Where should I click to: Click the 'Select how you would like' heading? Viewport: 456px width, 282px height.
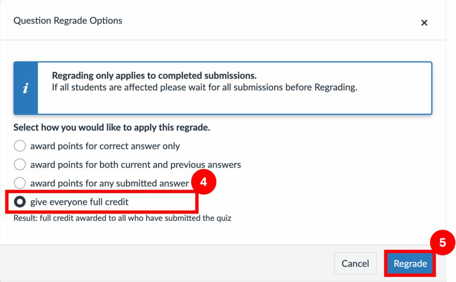(111, 127)
